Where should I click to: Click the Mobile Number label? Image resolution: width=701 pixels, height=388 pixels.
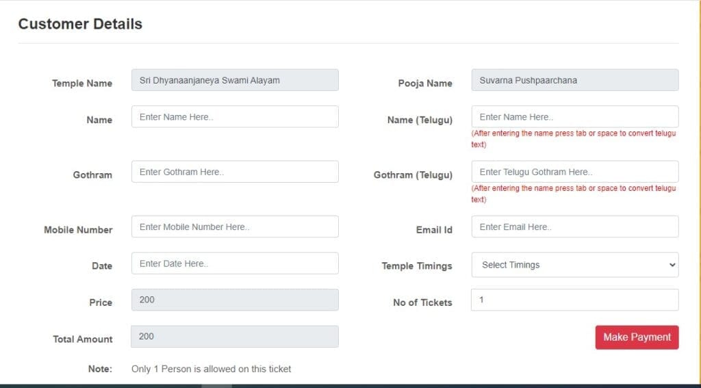coord(78,230)
